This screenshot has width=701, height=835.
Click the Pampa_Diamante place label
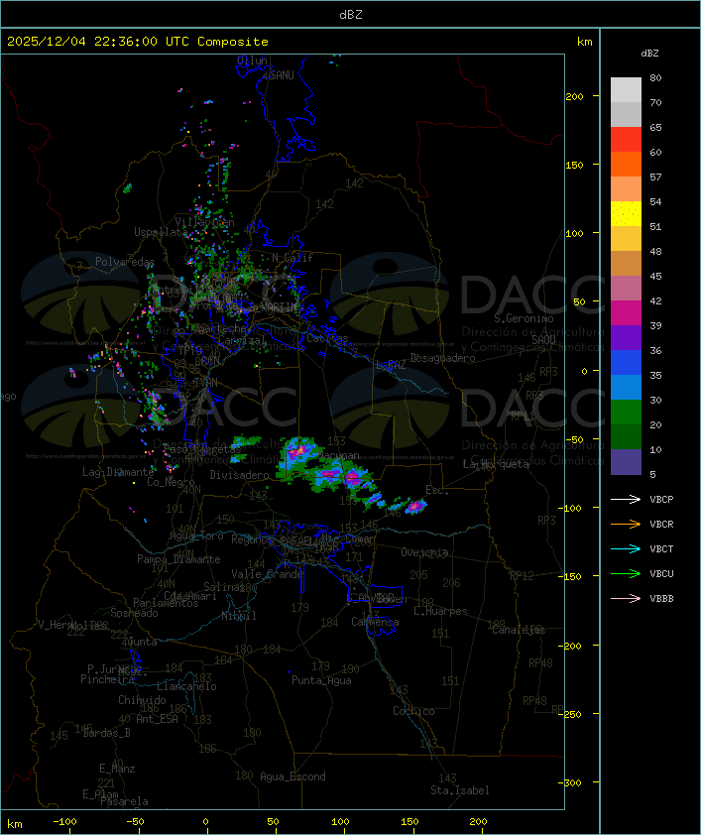178,559
